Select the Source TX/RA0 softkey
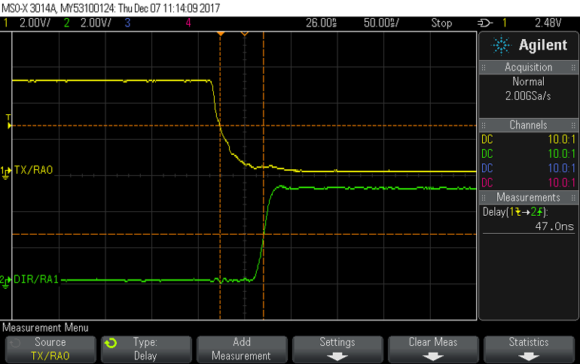580x364 pixels. point(49,348)
